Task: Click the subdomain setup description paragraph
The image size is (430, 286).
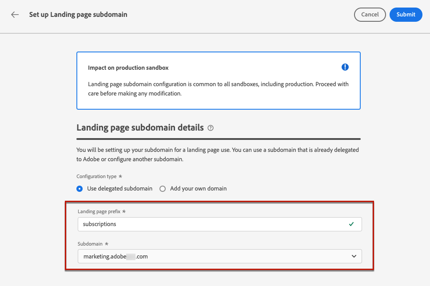Action: 217,154
